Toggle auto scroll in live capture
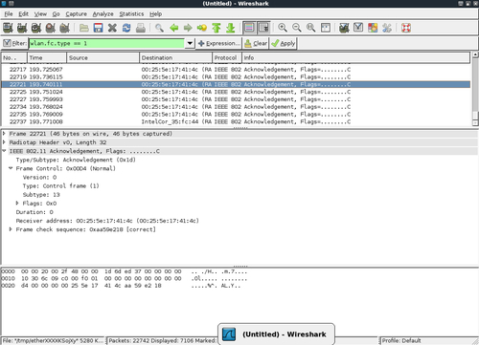The width and height of the screenshot is (479, 345). coord(263,28)
